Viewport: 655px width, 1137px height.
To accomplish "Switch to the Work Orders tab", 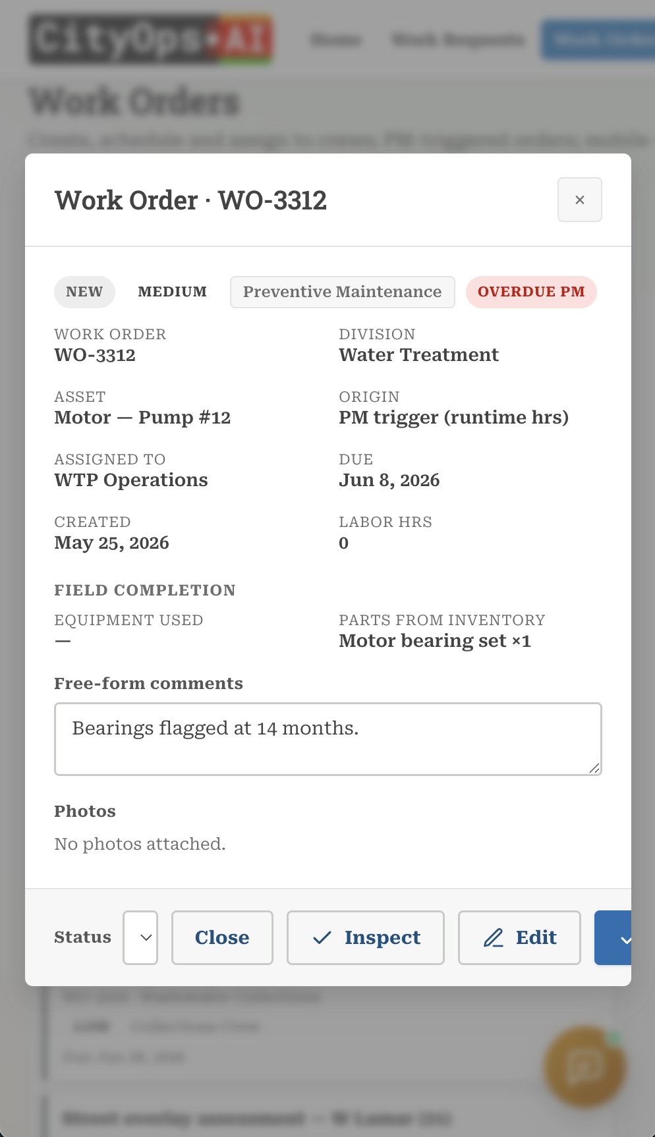I will (598, 40).
